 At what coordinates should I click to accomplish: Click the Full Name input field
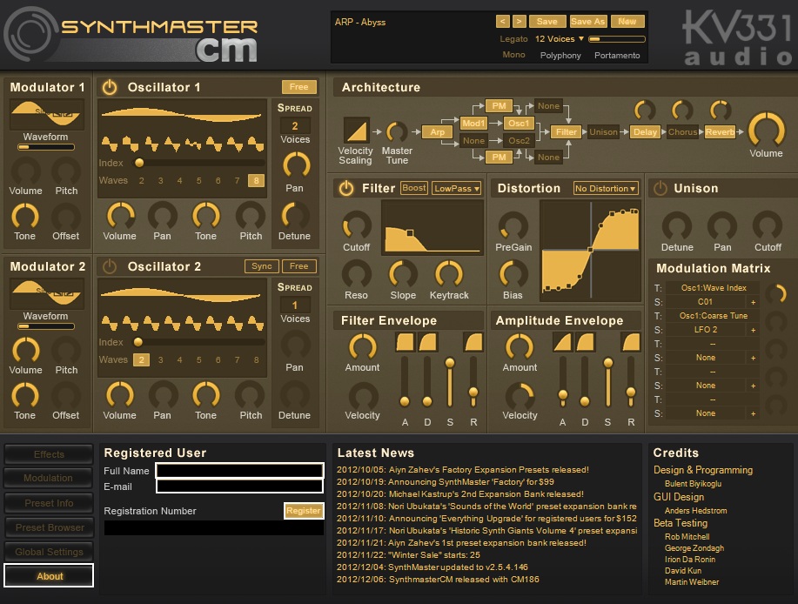pos(239,471)
